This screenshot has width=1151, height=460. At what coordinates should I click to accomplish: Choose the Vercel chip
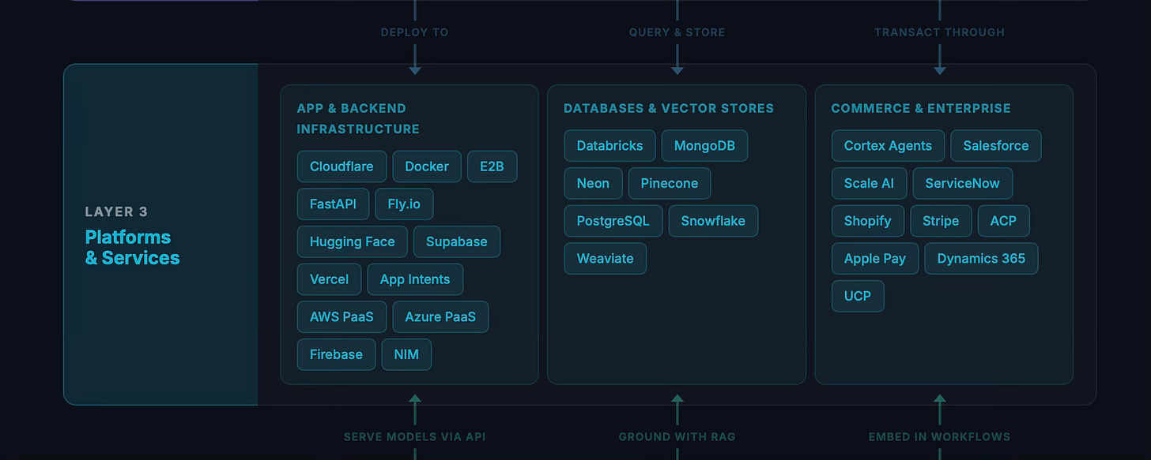tap(329, 279)
